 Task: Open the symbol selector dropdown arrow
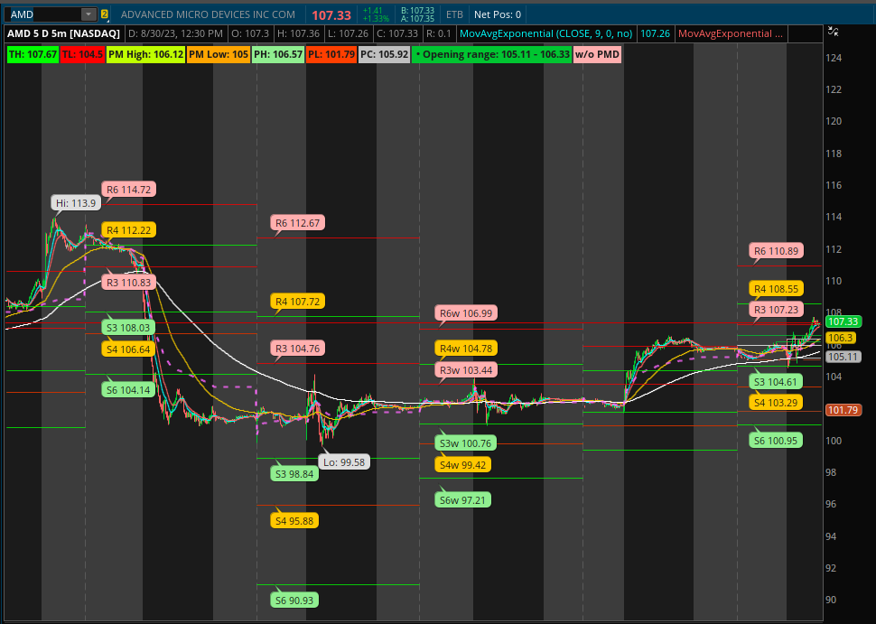tap(89, 14)
